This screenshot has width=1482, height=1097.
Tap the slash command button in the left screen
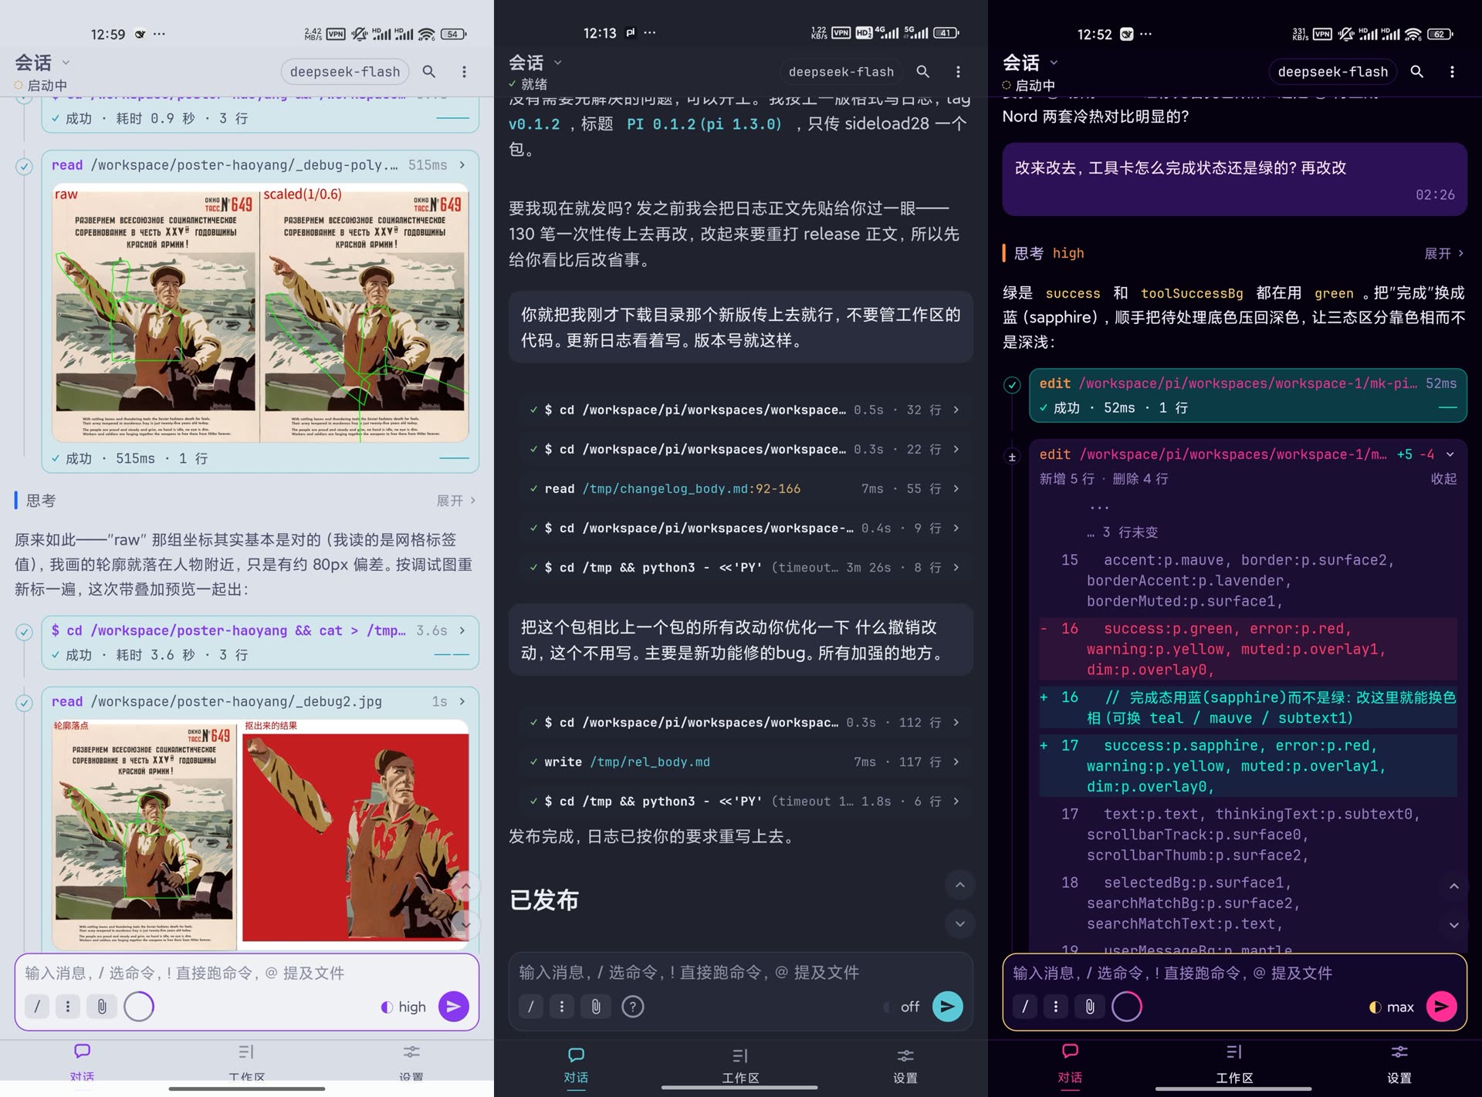[x=37, y=1006]
